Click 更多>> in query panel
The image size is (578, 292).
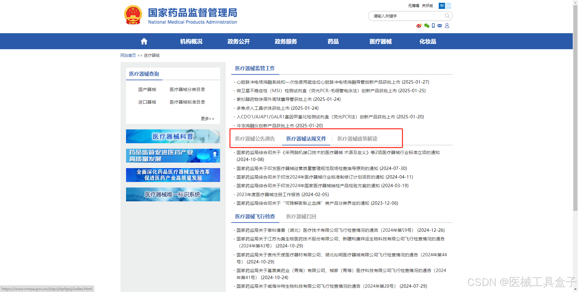pyautogui.click(x=208, y=118)
